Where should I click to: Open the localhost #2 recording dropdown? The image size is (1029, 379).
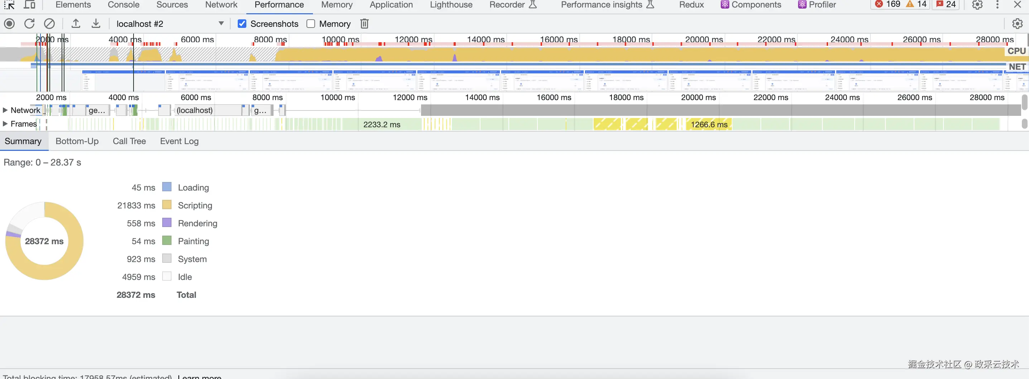tap(170, 24)
